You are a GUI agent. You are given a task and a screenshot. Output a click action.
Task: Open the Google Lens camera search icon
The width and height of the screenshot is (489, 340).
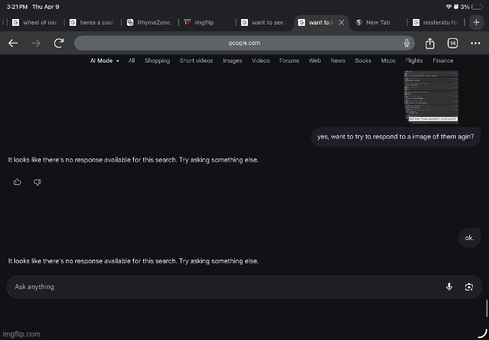469,287
